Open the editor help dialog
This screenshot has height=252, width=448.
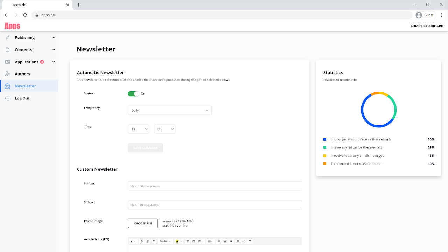250,241
